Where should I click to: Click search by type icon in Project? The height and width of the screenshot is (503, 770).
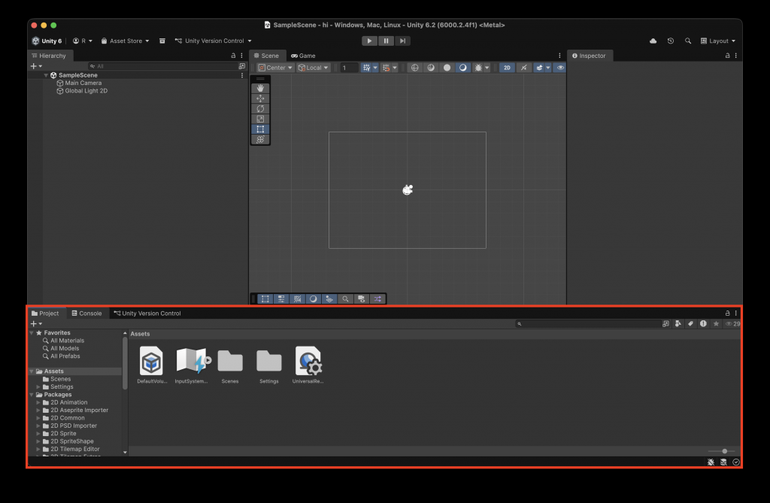pos(678,324)
